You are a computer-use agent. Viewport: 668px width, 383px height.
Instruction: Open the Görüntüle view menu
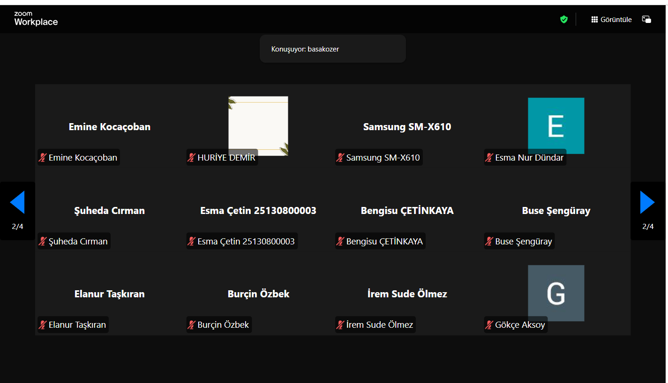point(611,20)
